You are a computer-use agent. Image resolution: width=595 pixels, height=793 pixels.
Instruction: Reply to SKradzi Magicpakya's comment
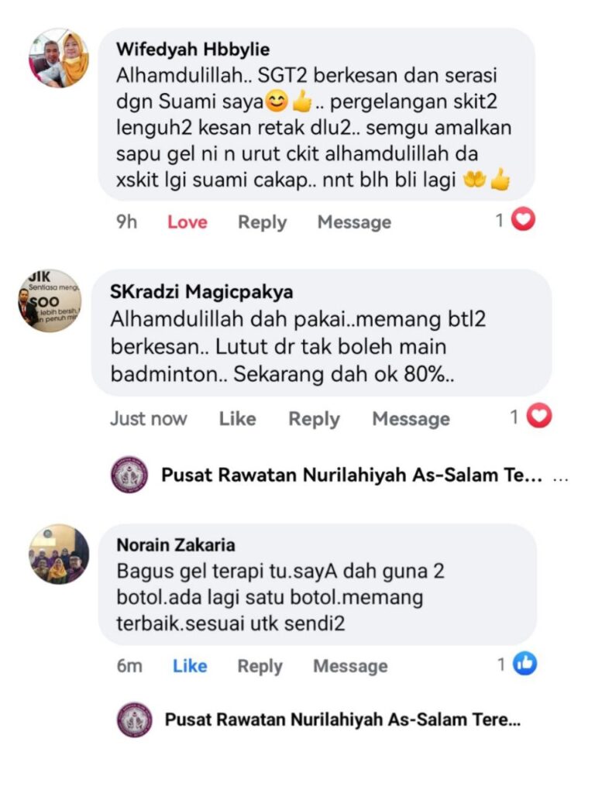pos(314,419)
